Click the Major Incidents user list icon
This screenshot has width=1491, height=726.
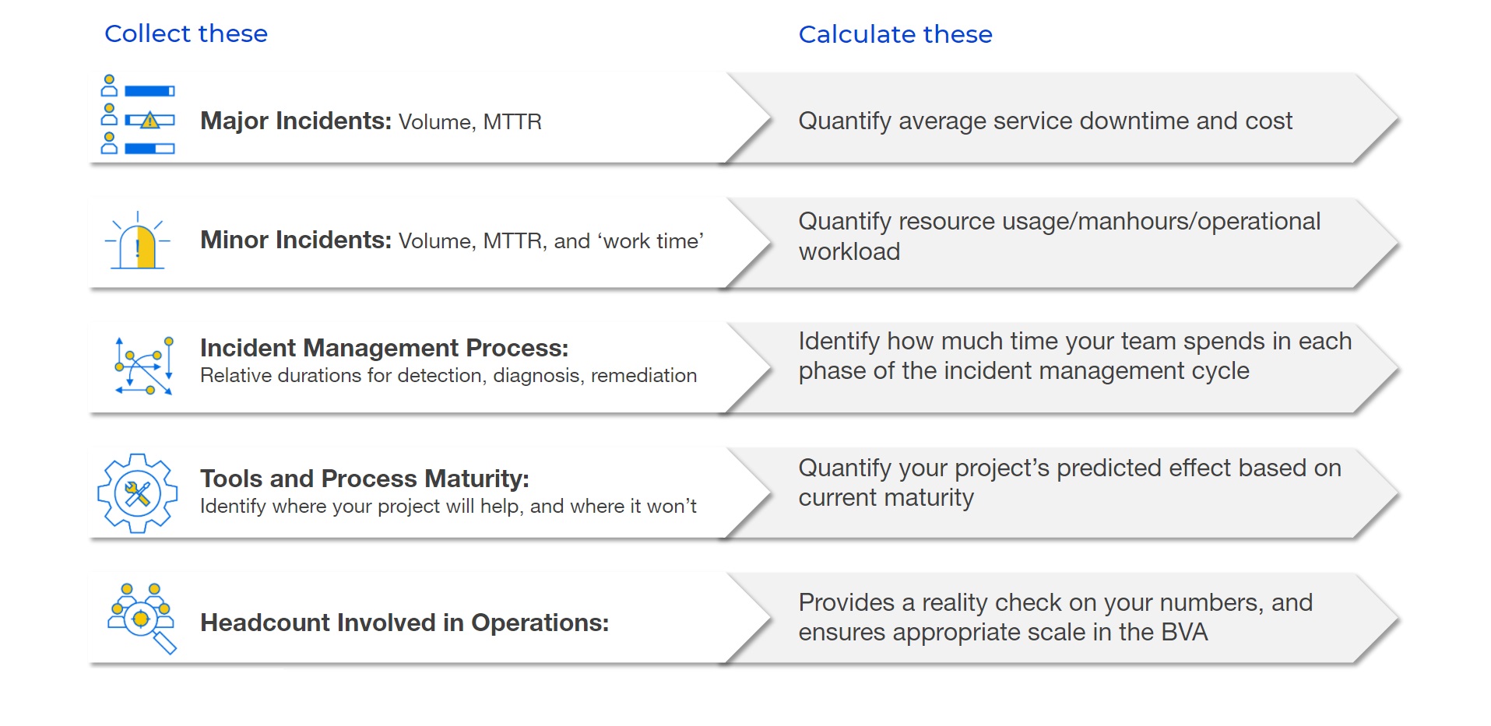[x=138, y=114]
